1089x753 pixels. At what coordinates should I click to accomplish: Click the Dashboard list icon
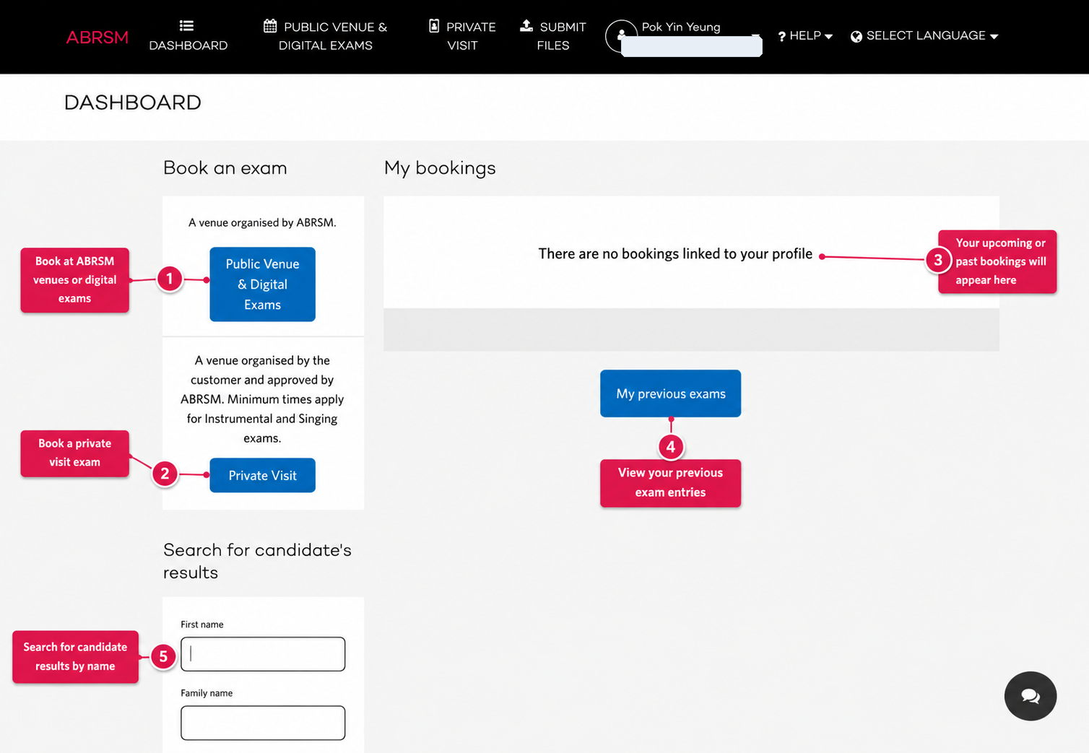coord(186,26)
